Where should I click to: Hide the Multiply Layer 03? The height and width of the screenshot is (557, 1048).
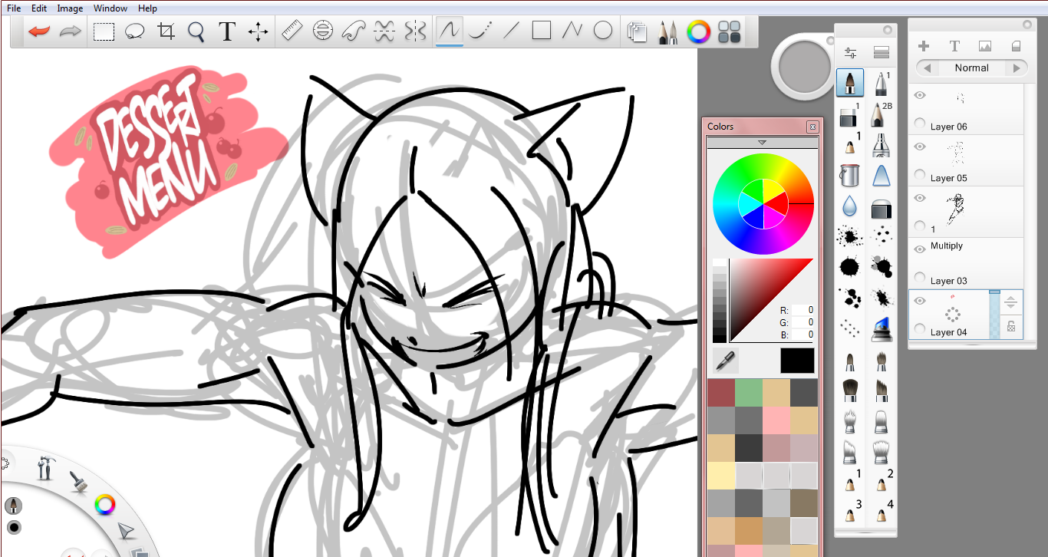920,249
